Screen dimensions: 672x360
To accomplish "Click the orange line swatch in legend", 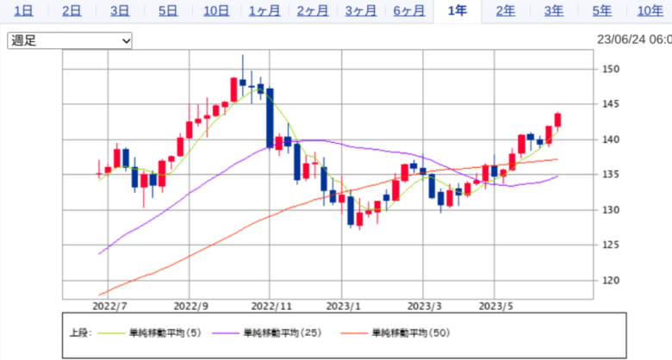I will click(x=354, y=333).
